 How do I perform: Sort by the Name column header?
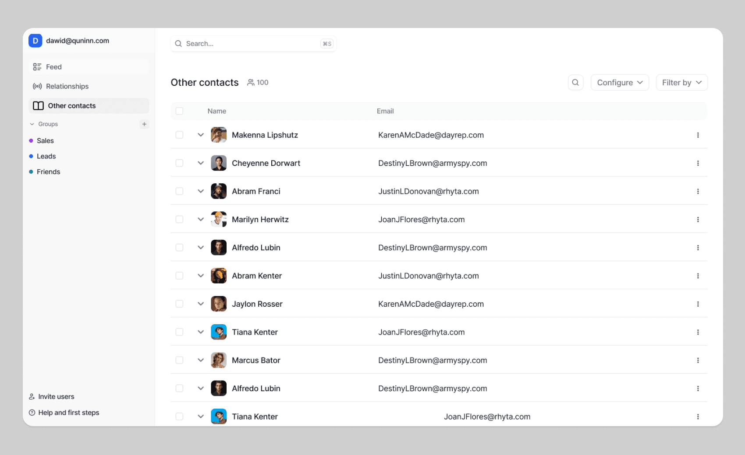tap(217, 111)
